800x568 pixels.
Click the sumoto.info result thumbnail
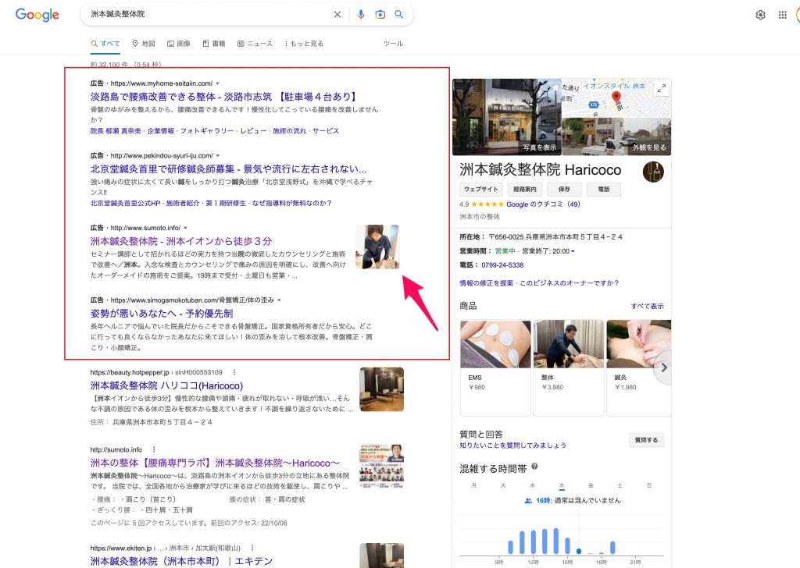[381, 467]
